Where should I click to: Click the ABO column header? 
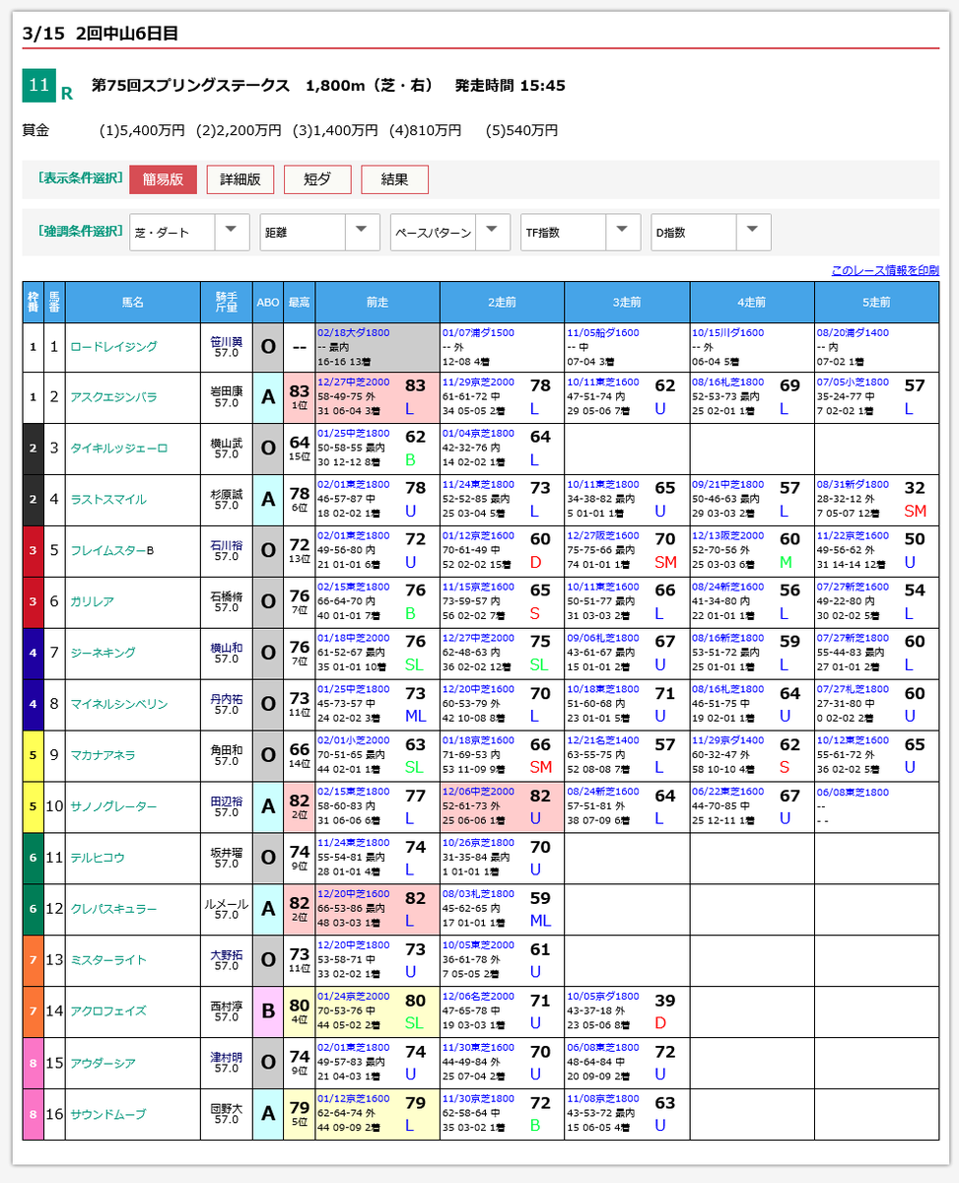point(267,303)
